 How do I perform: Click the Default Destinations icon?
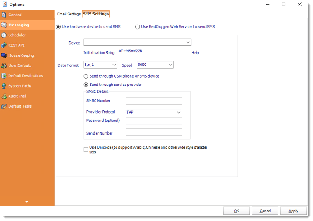tap(4, 76)
